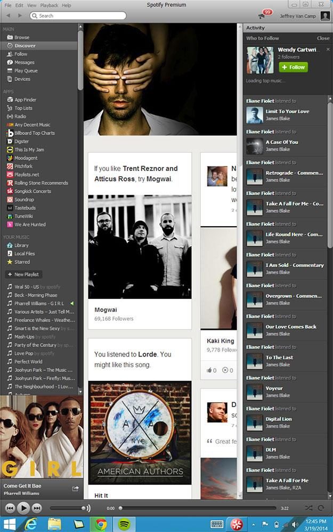Open the Follow icon in sidebar
This screenshot has height=532, width=333.
click(x=10, y=54)
